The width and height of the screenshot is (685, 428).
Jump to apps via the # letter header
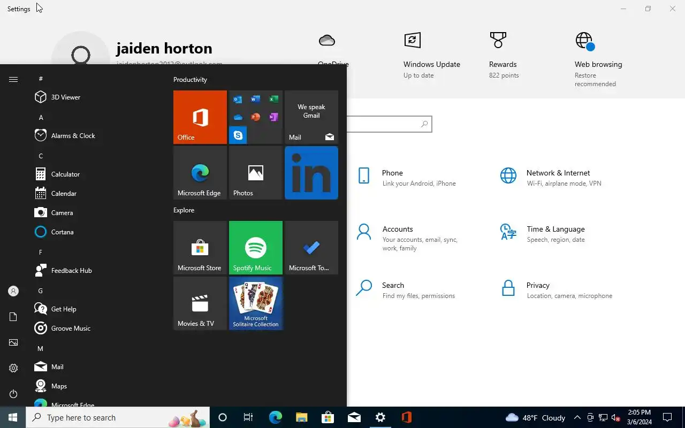click(41, 79)
